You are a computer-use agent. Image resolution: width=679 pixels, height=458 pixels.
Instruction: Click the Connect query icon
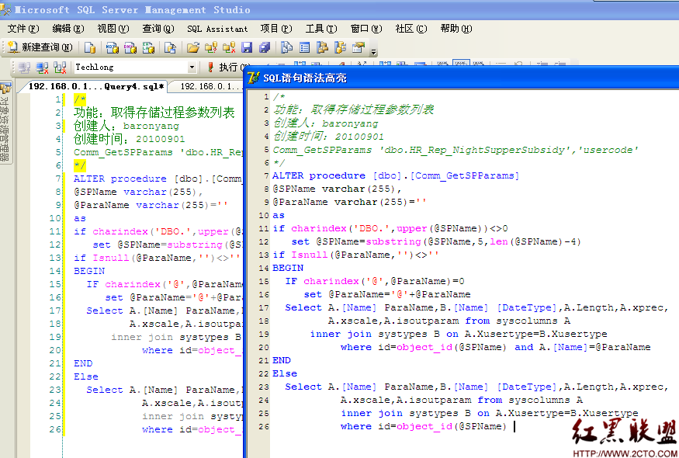point(25,68)
